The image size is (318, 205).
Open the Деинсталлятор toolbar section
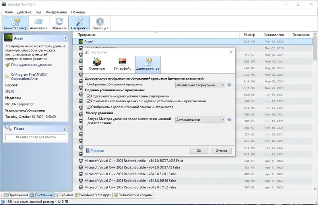click(16, 23)
